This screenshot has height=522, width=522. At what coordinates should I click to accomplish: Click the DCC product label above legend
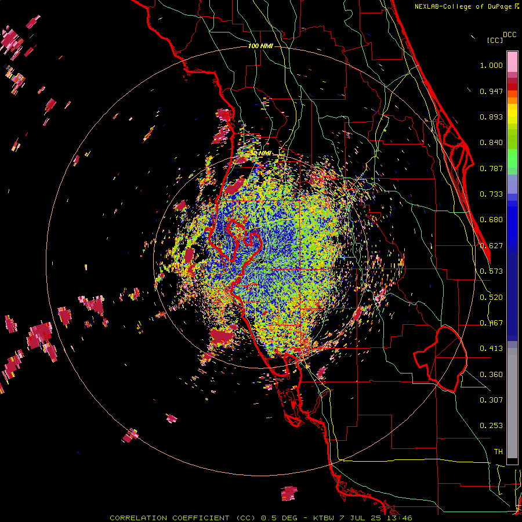click(x=509, y=35)
